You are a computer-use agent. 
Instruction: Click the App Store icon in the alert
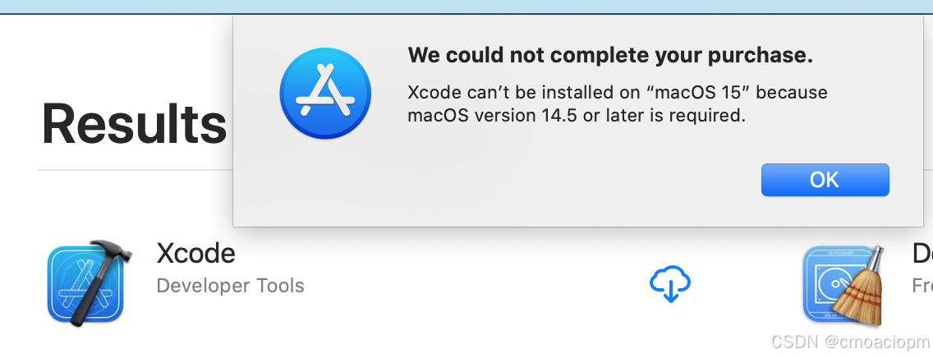coord(325,92)
